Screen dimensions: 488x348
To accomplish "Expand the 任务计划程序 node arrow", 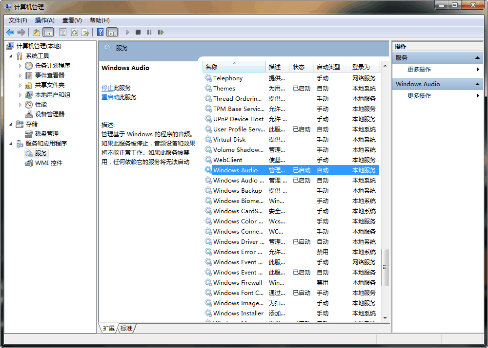I will click(x=20, y=66).
